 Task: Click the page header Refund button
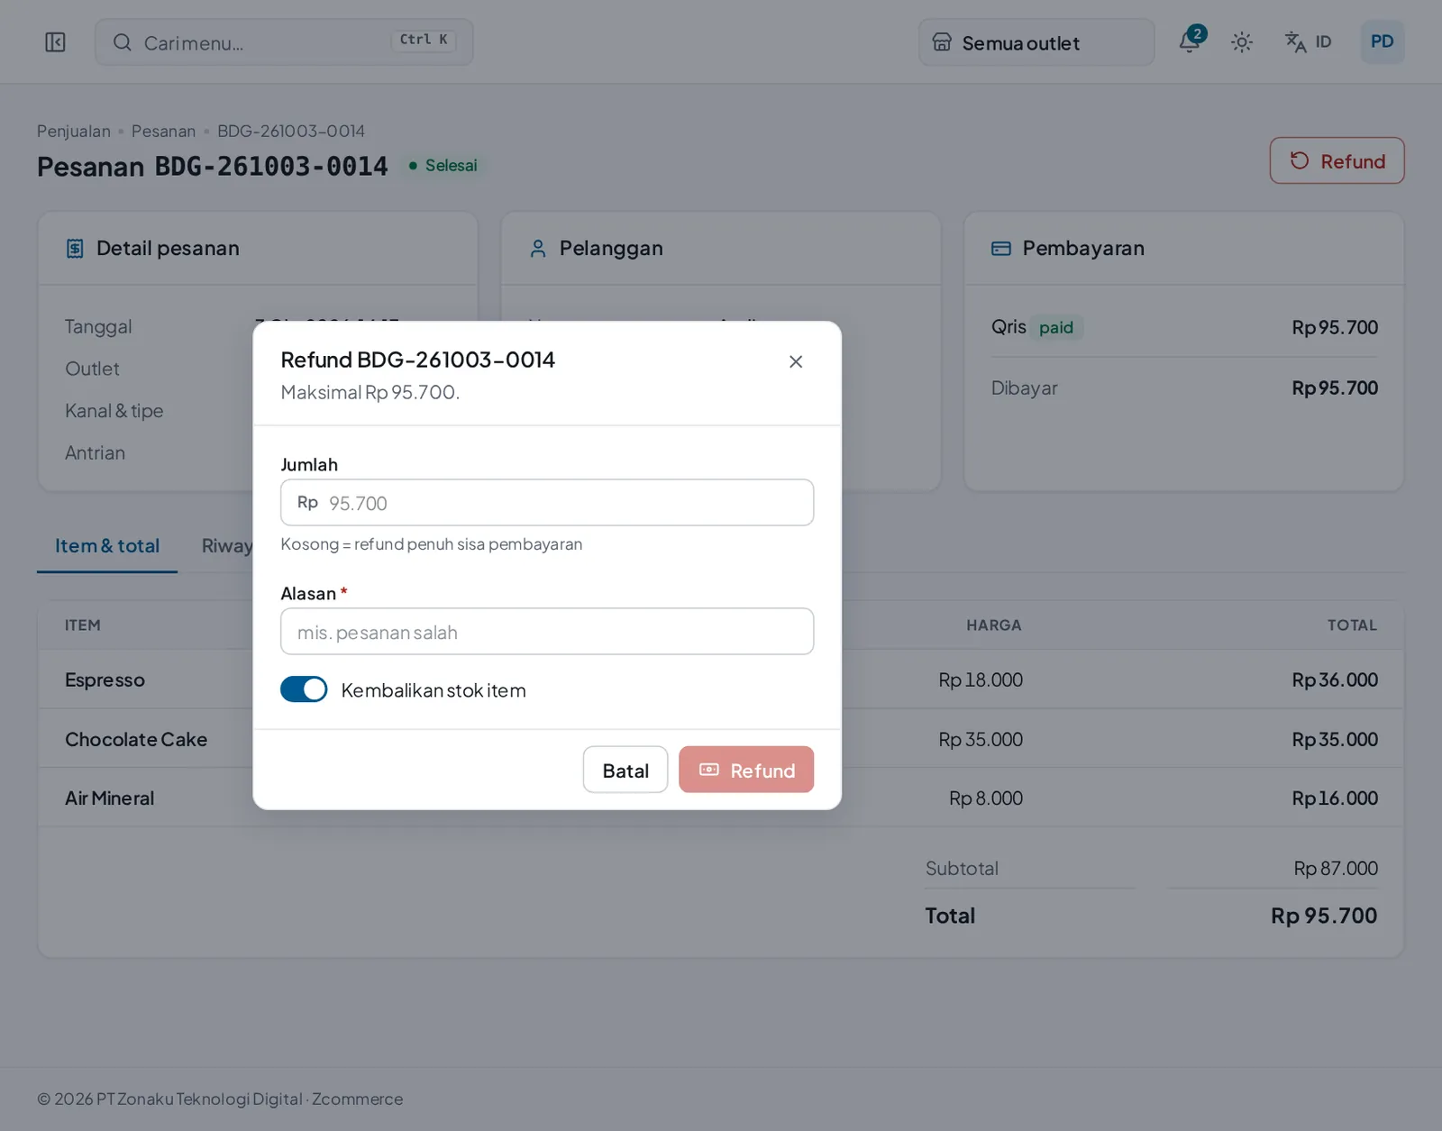[1337, 160]
